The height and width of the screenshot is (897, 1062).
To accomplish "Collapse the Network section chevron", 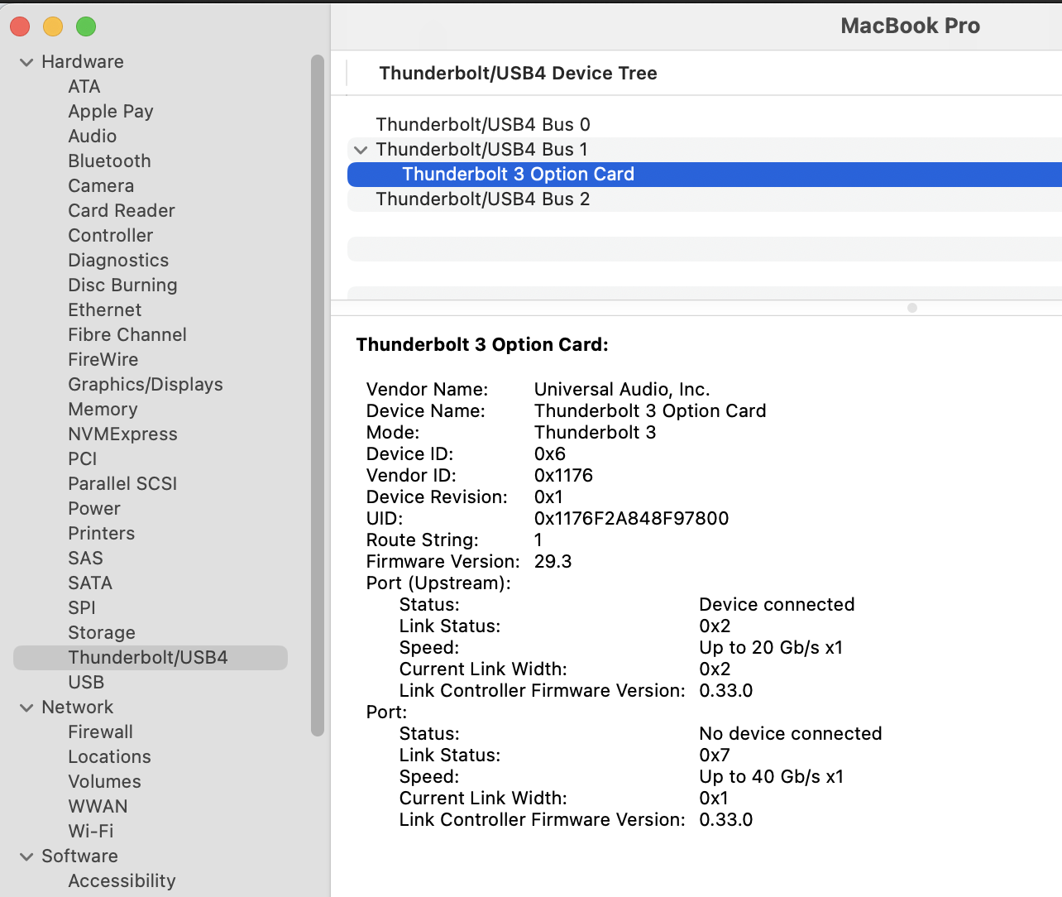I will click(26, 708).
